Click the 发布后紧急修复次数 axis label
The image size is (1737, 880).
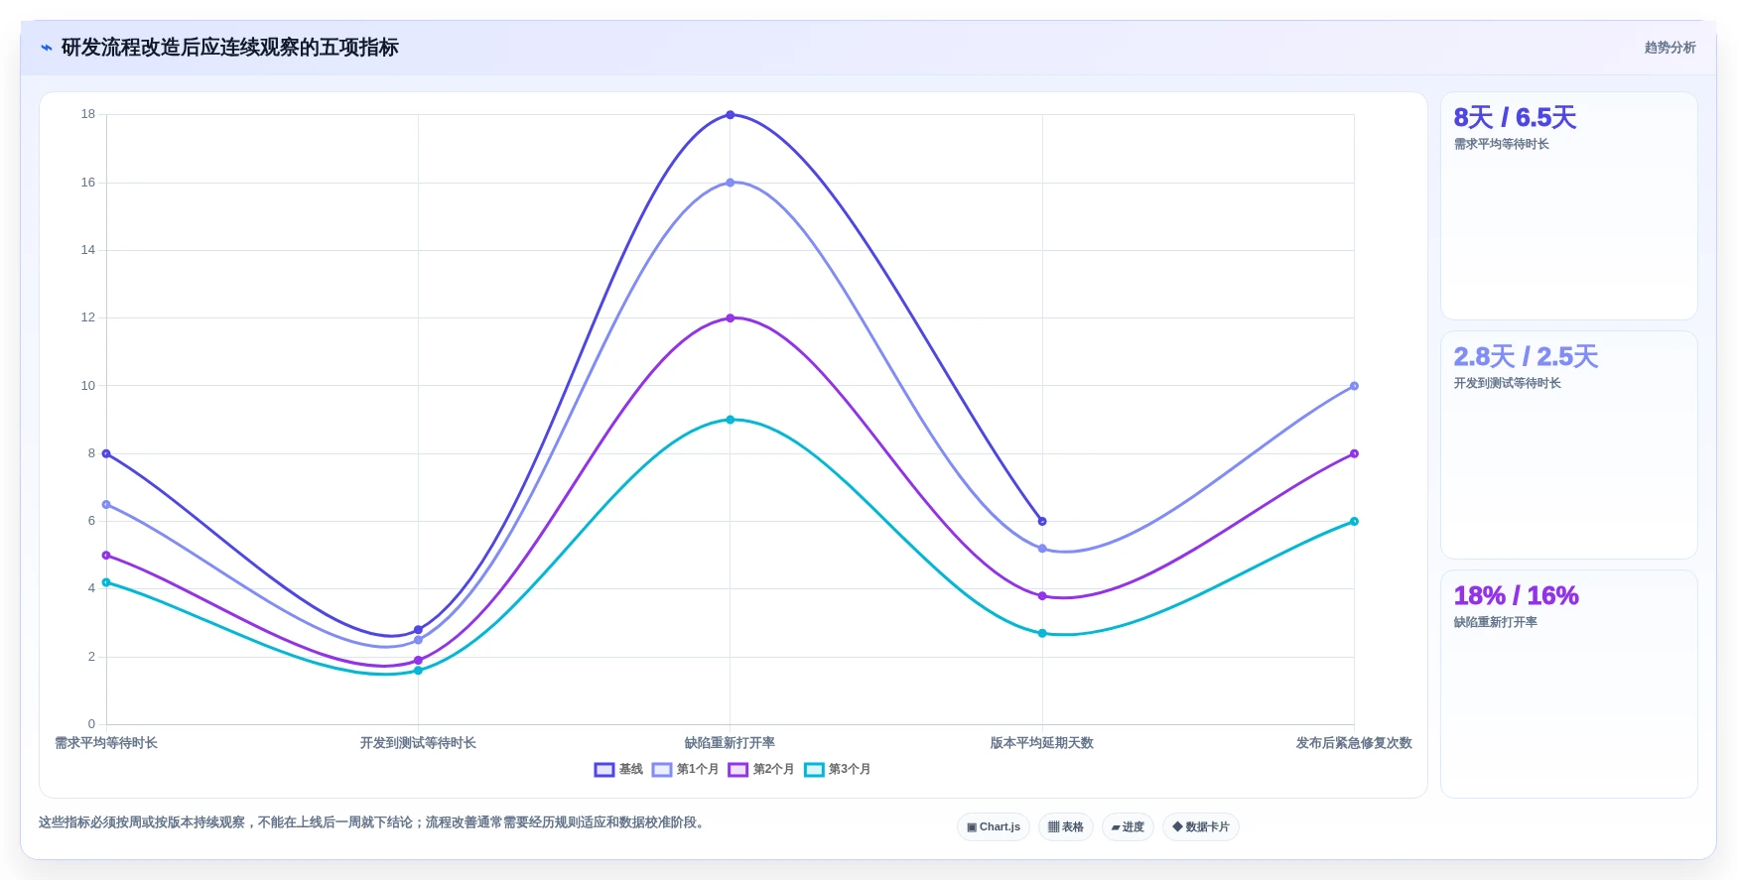1354,743
